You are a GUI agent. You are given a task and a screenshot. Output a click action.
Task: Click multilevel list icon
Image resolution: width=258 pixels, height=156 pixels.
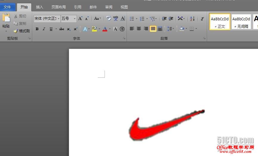pos(152,19)
